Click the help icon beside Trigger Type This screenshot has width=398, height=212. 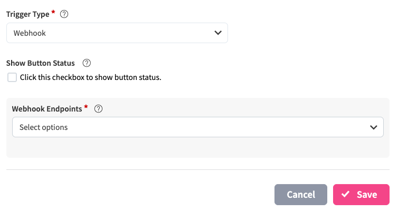point(64,14)
